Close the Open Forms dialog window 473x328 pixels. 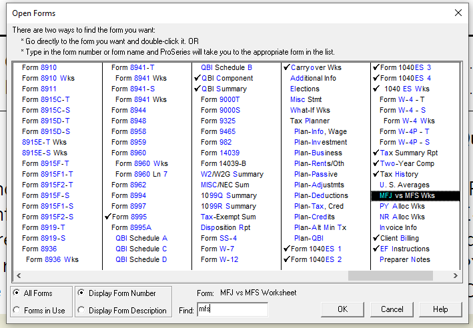click(458, 13)
